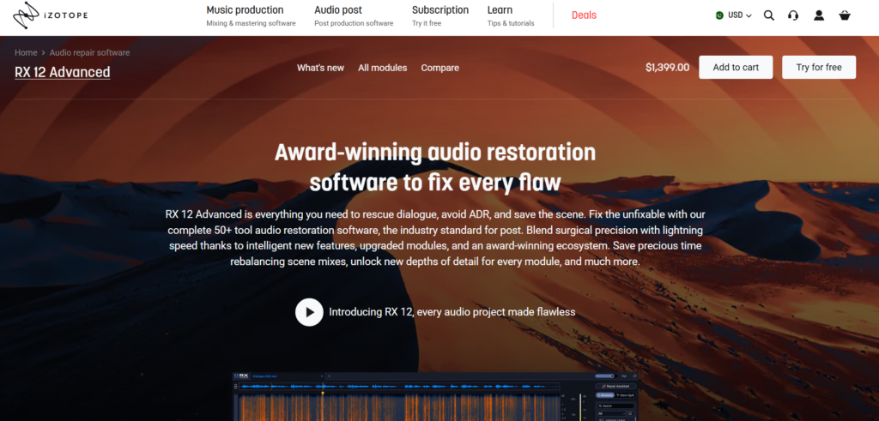Jump to the All modules section

point(382,68)
